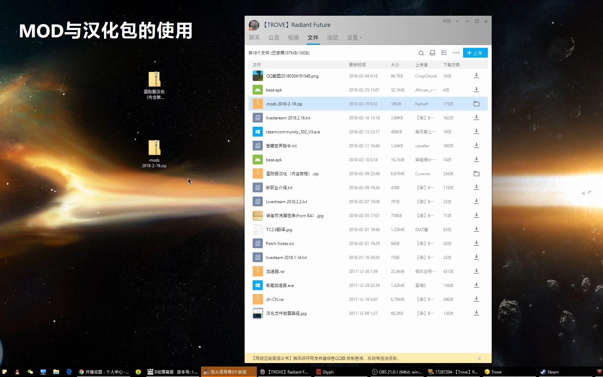Screen dimensions: 603x377
Task: Switch to list view icon
Action: (x=444, y=53)
